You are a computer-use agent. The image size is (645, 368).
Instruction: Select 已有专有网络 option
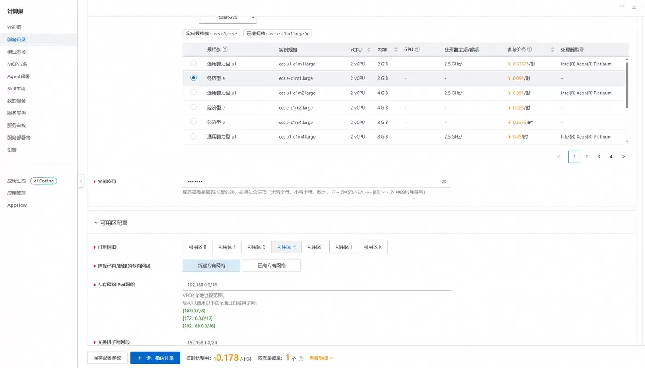tap(272, 266)
